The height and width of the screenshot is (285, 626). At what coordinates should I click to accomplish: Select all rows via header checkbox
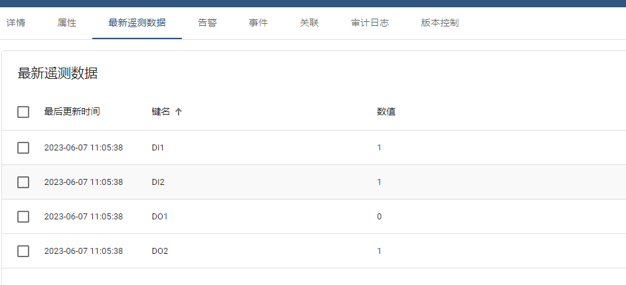pos(23,112)
